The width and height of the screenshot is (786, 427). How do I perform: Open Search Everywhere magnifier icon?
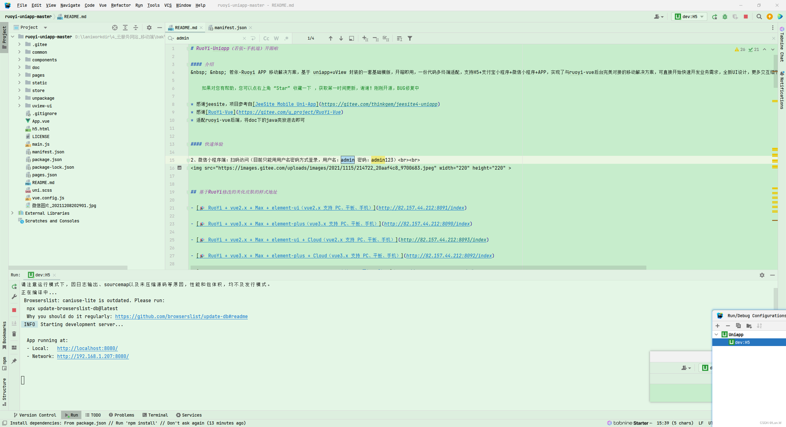point(759,17)
